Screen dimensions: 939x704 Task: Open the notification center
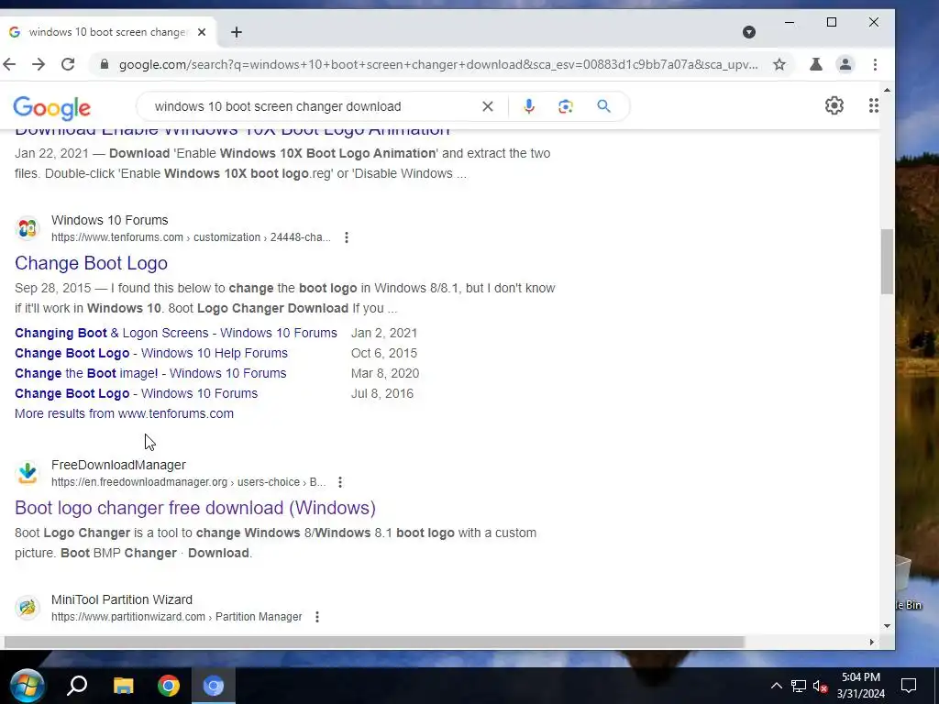(909, 686)
